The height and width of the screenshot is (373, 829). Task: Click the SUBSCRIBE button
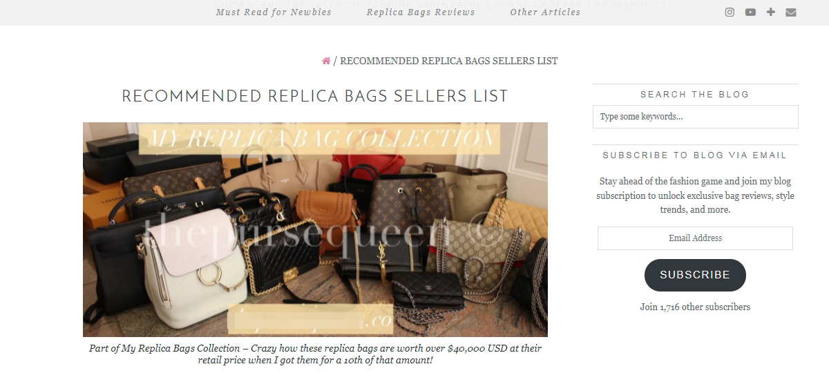click(695, 275)
